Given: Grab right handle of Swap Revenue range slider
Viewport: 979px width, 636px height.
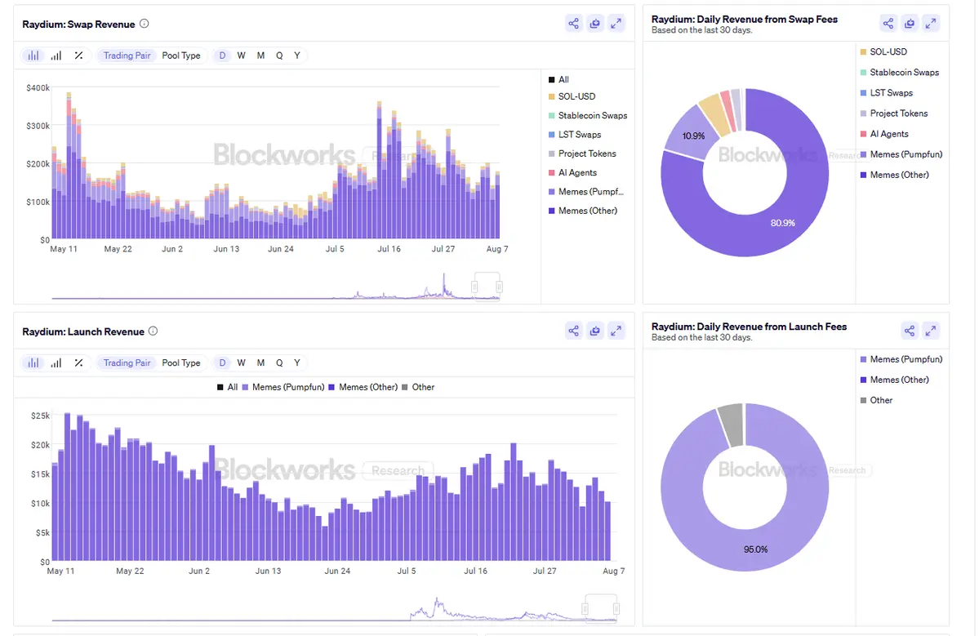Looking at the screenshot, I should (499, 287).
